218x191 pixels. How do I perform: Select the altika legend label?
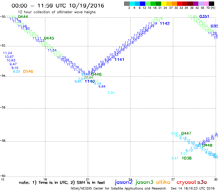pos(163,182)
